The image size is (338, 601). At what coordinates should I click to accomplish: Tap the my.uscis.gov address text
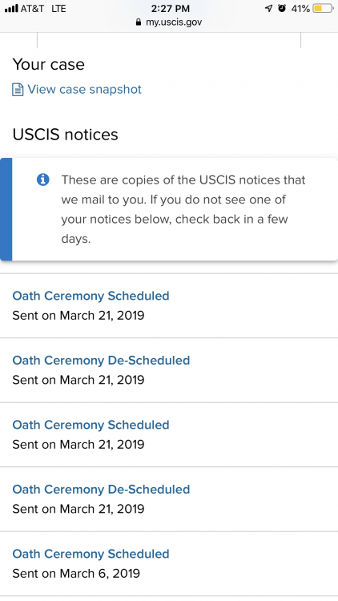click(174, 22)
